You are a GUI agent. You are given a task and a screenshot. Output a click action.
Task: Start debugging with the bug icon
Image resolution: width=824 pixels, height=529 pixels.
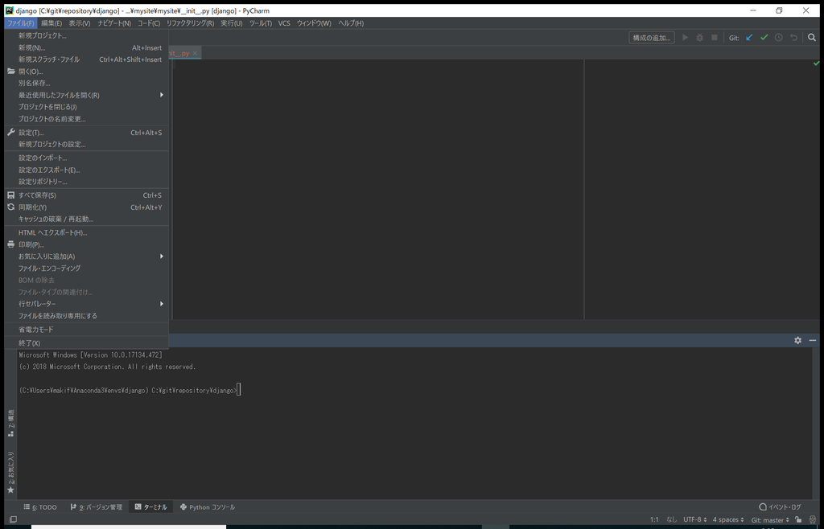coord(699,38)
